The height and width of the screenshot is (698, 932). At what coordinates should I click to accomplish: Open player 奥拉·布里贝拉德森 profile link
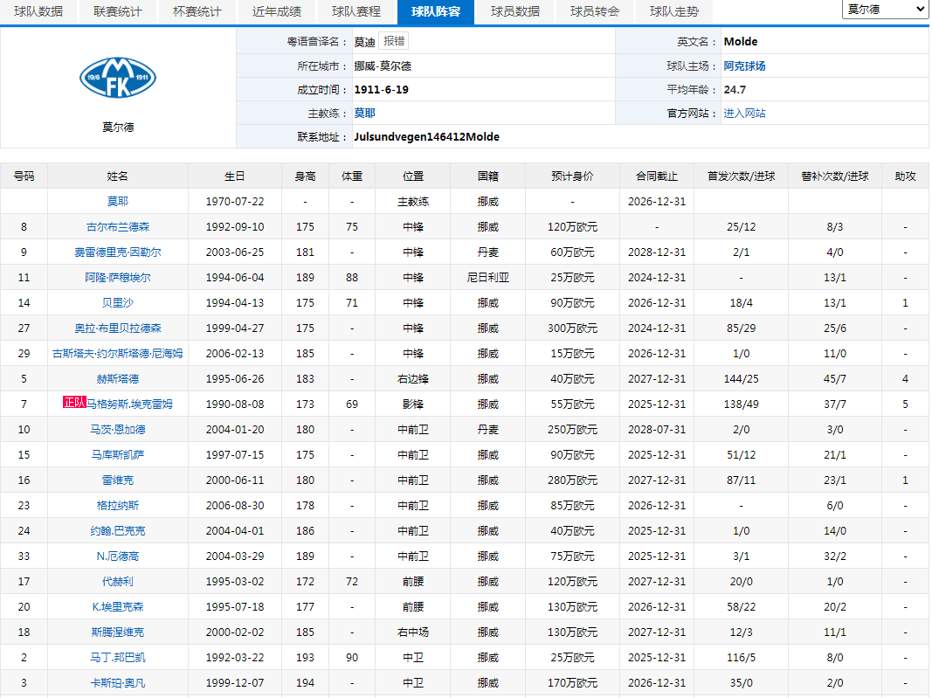(x=118, y=328)
